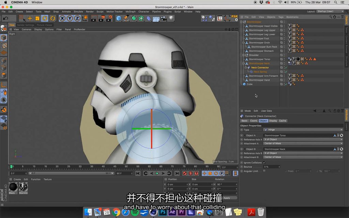
Task: Open the Floor environment icon
Action: [156, 18]
